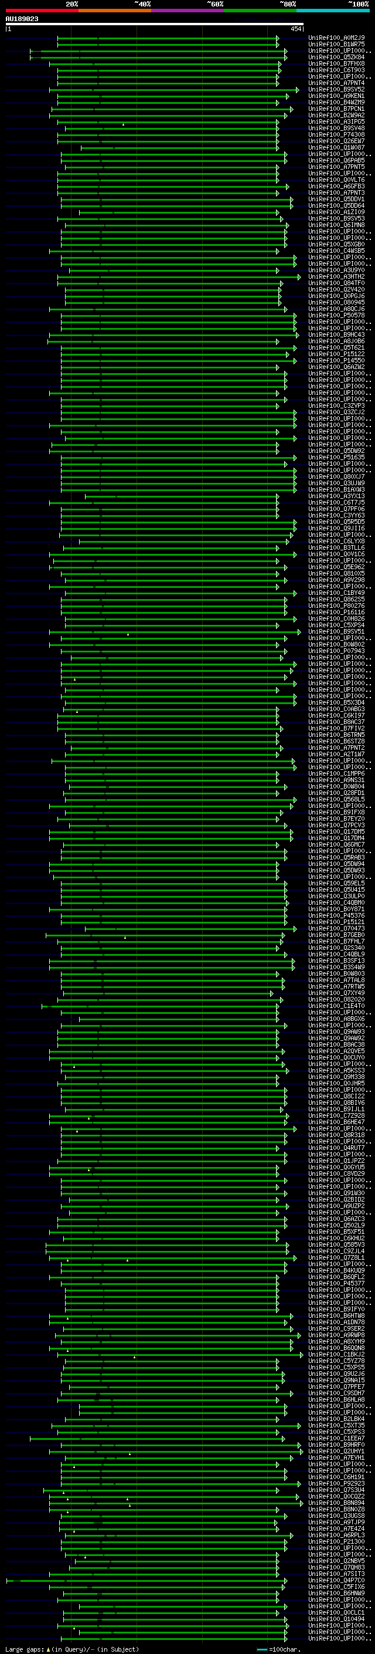Open hit UniRef100_P74308
This screenshot has width=375, height=1654.
click(336, 135)
